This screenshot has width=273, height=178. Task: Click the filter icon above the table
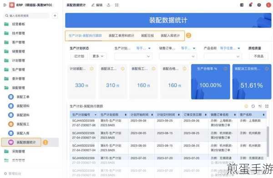260,106
